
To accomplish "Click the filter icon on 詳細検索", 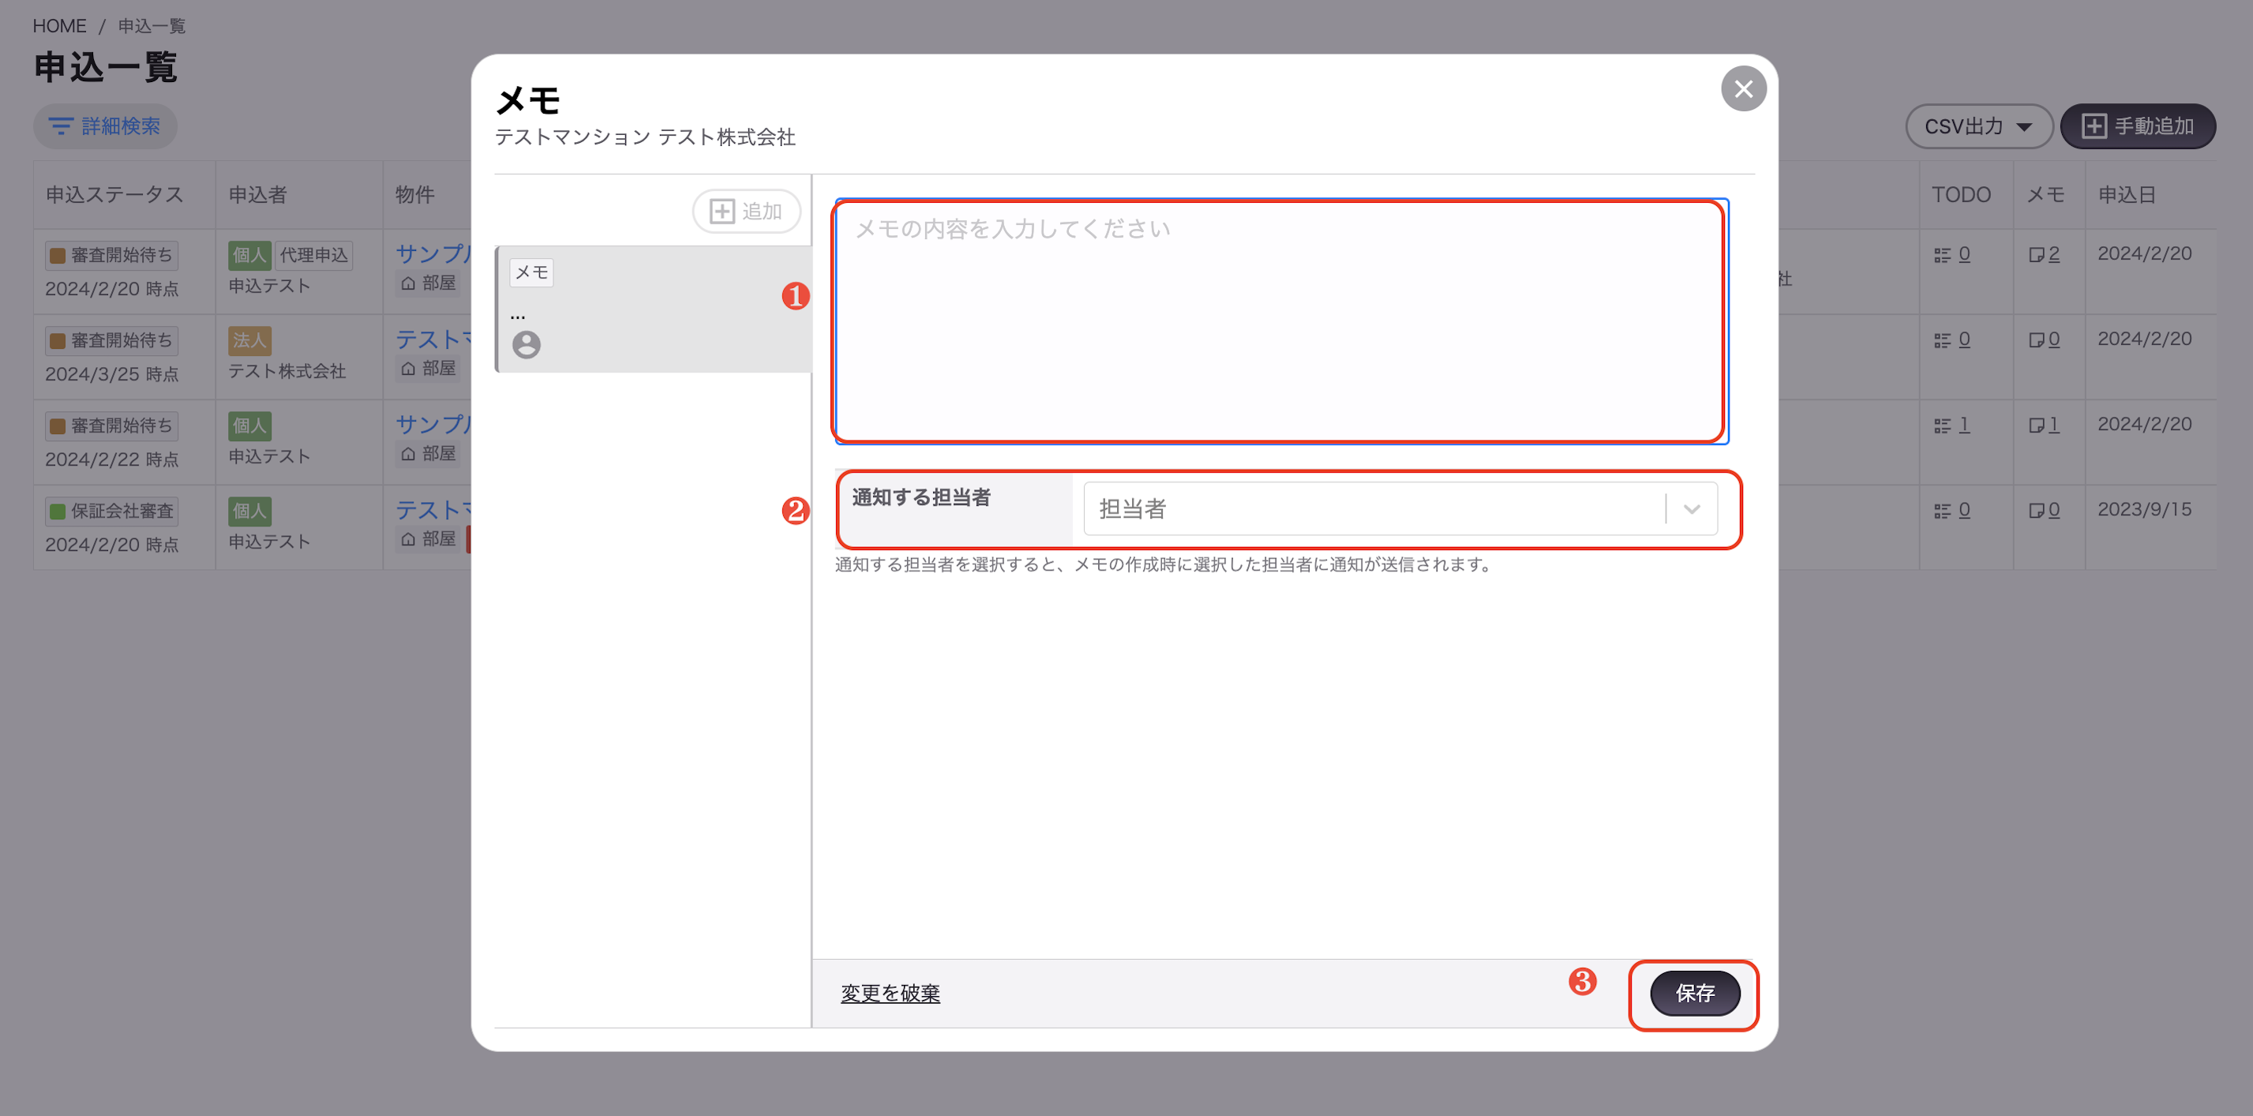I will (60, 126).
